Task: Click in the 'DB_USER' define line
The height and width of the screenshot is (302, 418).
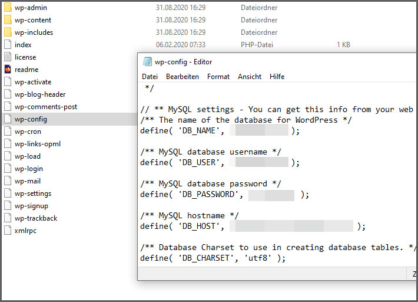Action: tap(220, 162)
